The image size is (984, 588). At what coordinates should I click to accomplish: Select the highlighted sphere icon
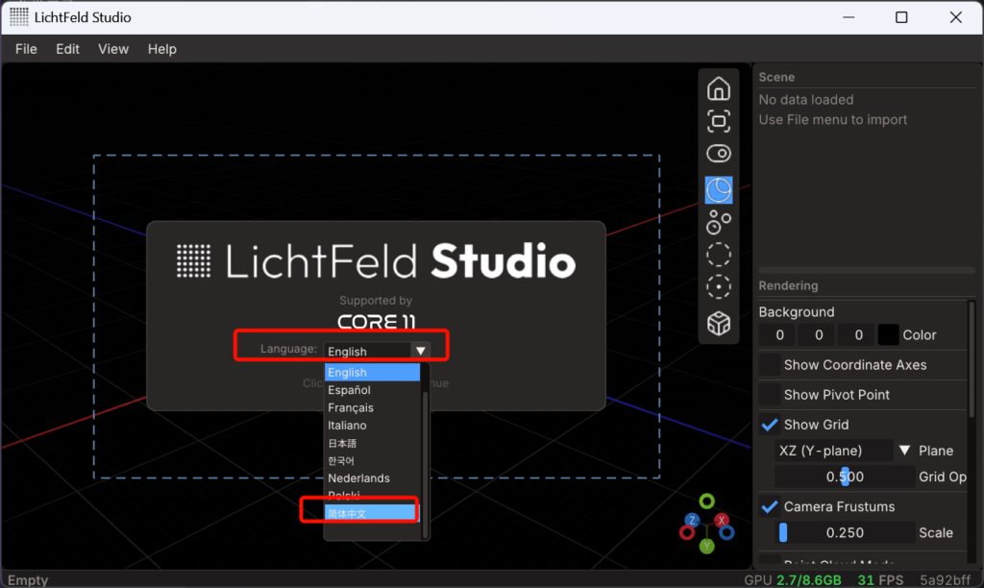[718, 190]
